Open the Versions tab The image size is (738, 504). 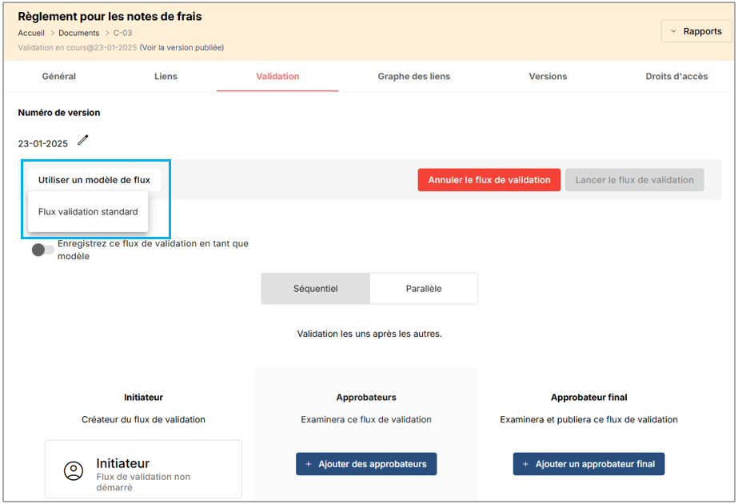click(x=548, y=77)
